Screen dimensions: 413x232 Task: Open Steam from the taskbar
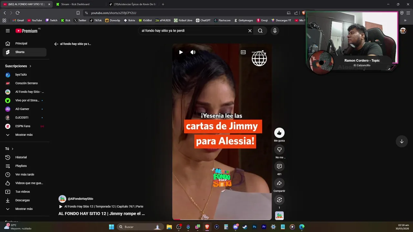[245, 227]
